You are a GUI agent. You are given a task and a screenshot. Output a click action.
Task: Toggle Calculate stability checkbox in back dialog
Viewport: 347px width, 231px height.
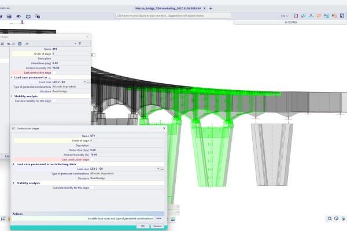coord(54,101)
